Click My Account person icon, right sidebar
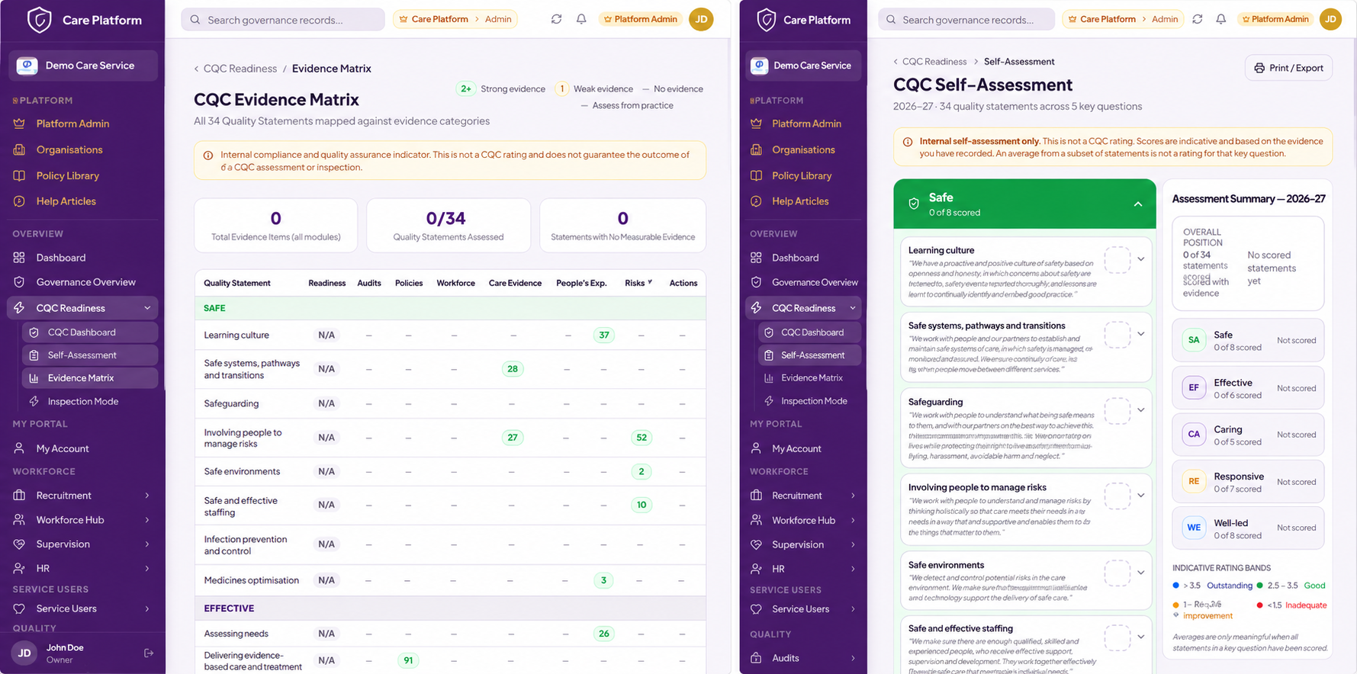Image resolution: width=1357 pixels, height=674 pixels. [x=756, y=448]
